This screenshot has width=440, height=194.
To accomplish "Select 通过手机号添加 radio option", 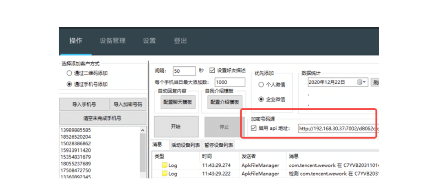I will pos(69,84).
